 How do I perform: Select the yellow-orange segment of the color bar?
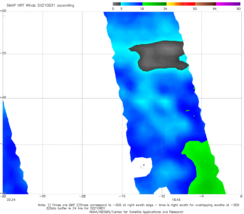[x=175, y=4]
